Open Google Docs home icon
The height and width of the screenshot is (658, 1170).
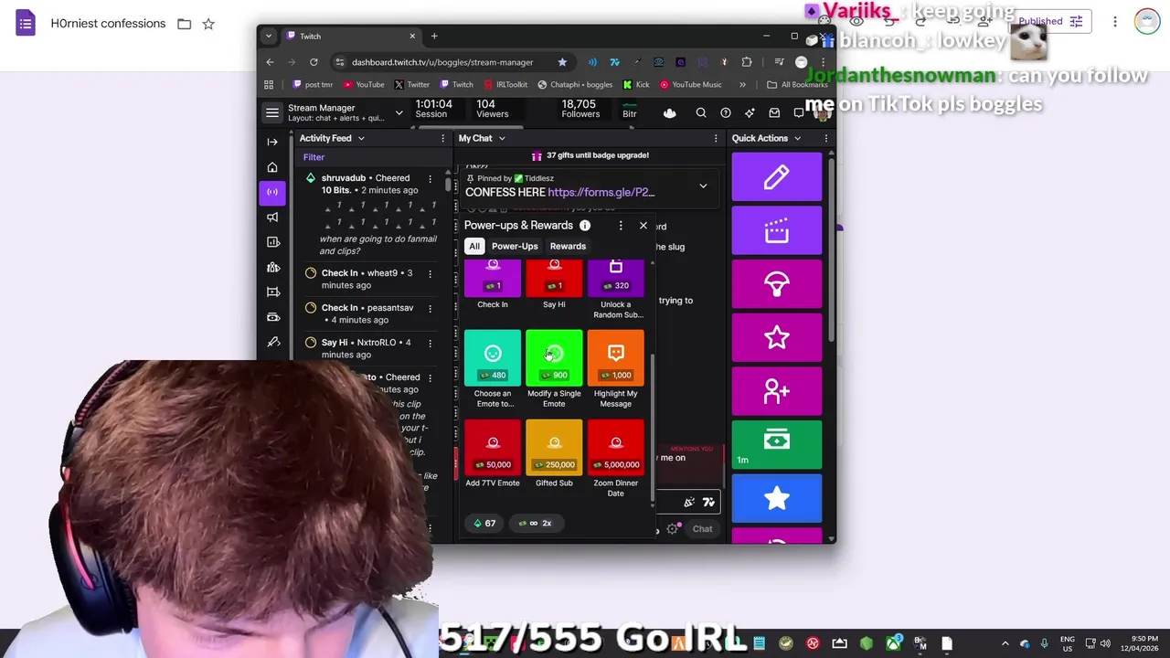26,24
